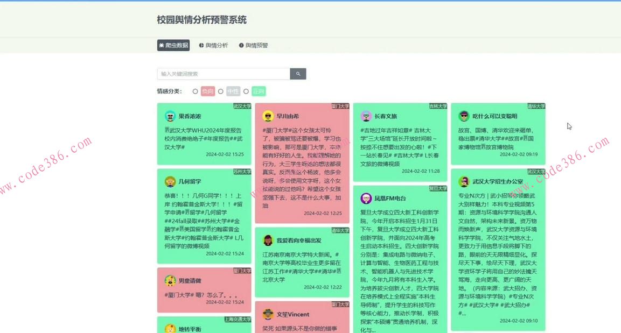The image size is (621, 333).
Task: Select the bug icon on 爬虫数据 tab
Action: coord(162,45)
